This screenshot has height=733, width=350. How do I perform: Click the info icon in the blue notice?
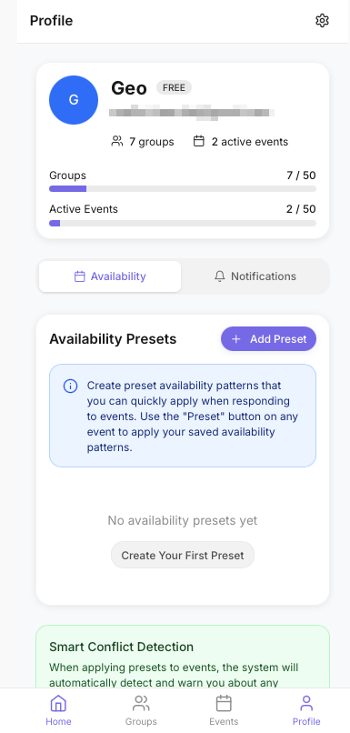[x=70, y=387]
